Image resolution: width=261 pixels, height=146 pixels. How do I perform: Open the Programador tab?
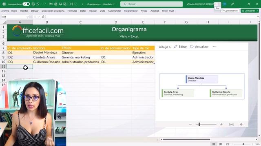pos(130,11)
